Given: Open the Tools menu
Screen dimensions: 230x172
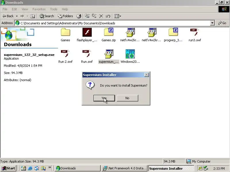Looking at the screenshot, I should coord(54,9).
